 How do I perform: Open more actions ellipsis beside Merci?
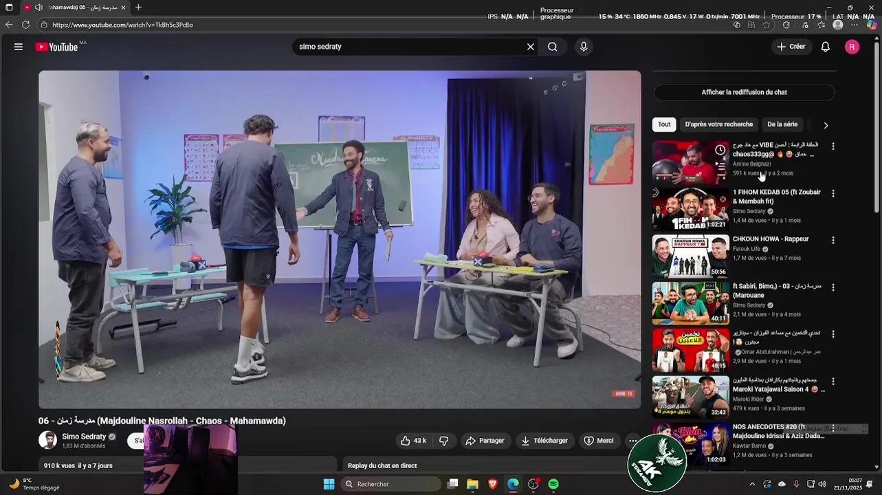632,441
